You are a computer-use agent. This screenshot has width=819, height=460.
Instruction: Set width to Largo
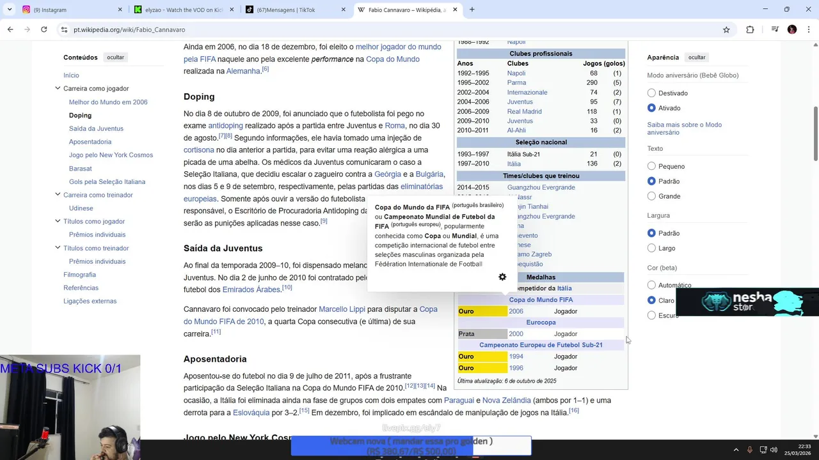point(651,248)
